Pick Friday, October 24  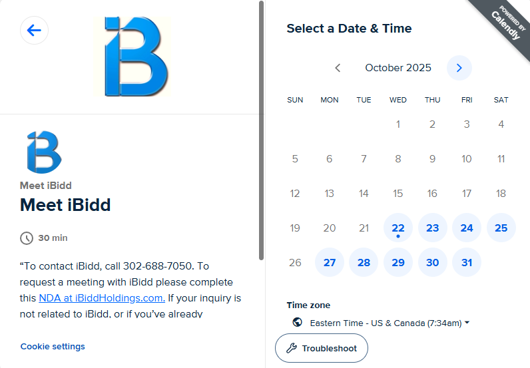[467, 228]
